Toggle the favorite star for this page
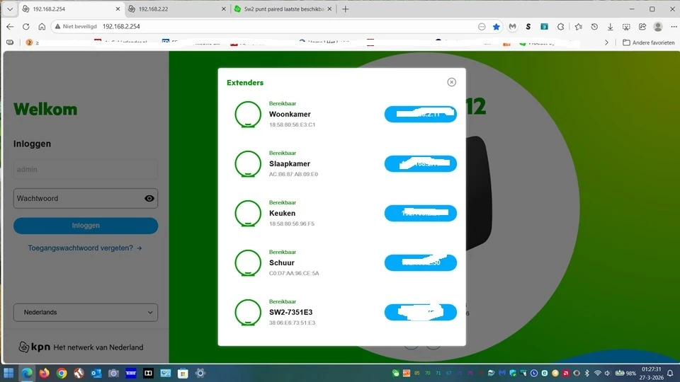The image size is (680, 382). pyautogui.click(x=496, y=27)
